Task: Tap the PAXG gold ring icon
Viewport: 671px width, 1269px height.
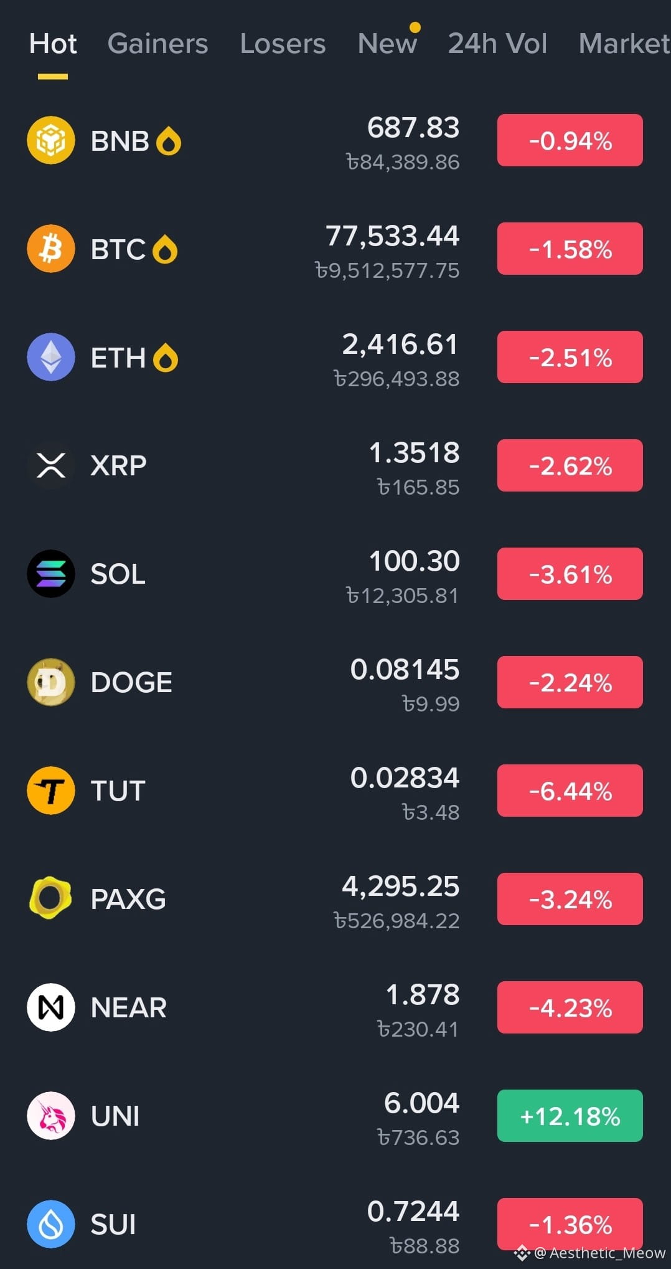Action: 51,898
